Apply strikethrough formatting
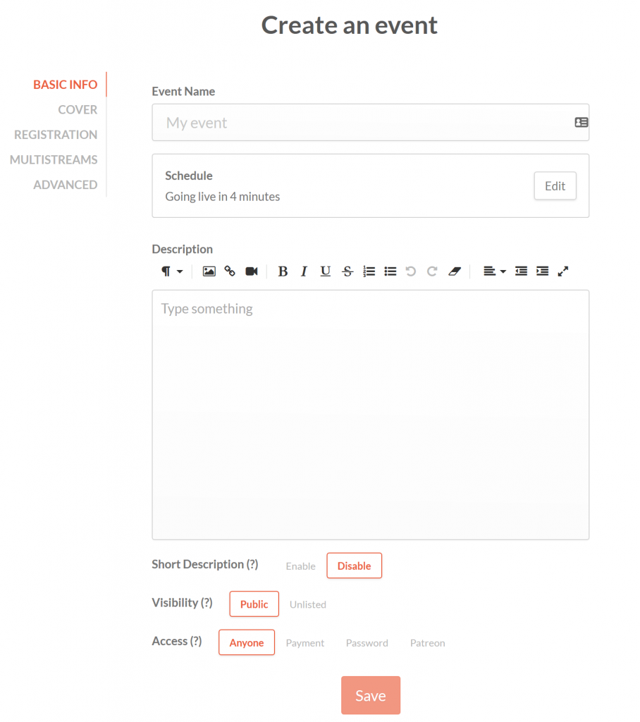The height and width of the screenshot is (722, 640). click(x=347, y=271)
